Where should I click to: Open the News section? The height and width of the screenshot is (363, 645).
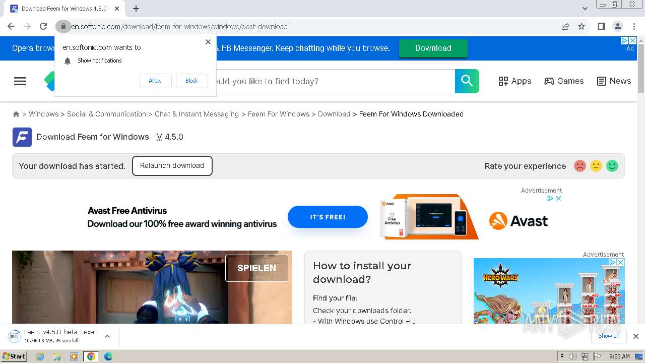pyautogui.click(x=614, y=81)
